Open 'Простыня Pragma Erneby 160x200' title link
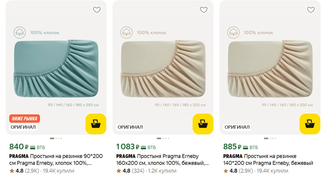The width and height of the screenshot is (323, 175). (163, 159)
